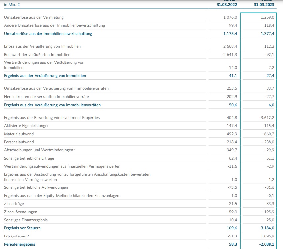Click 'Umsatzerlöse aus der Veräußerung von Immobilienvorräten' label
Screen dimensions: 283x249
click(56, 88)
